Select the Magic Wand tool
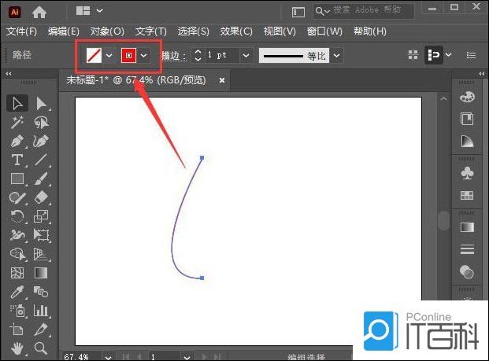Image resolution: width=489 pixels, height=361 pixels. [x=17, y=123]
